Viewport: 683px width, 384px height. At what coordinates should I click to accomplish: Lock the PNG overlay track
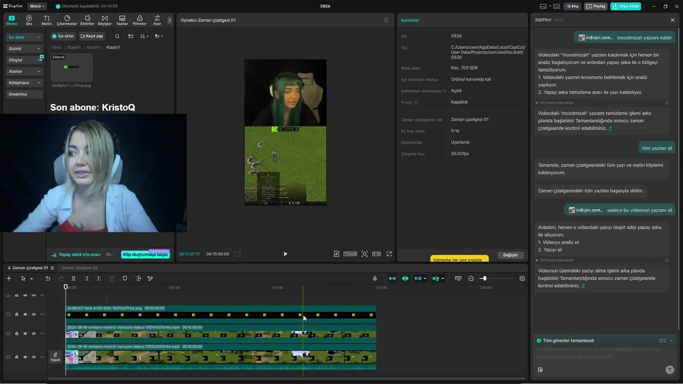[x=17, y=314]
